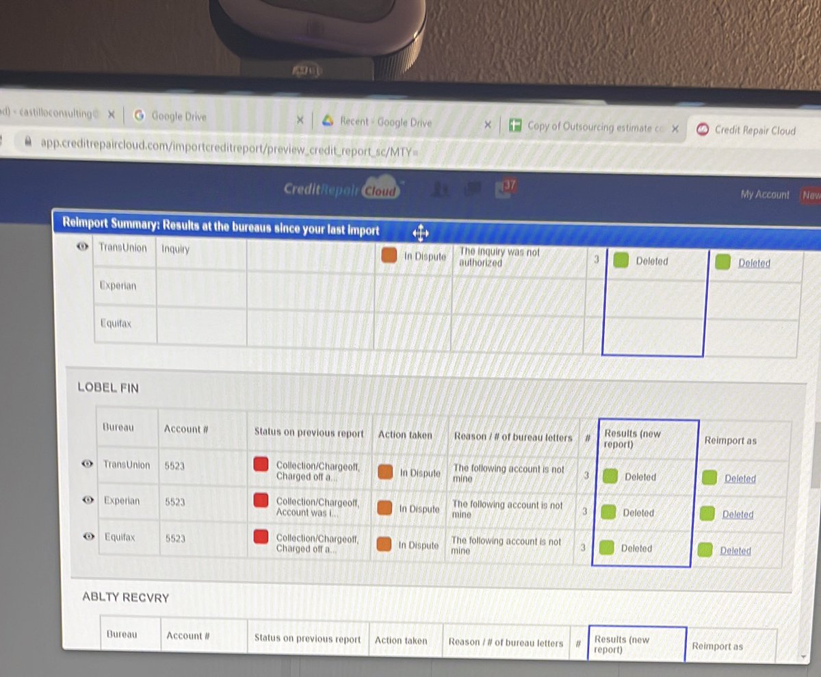Click 'Action taken' header in ABLTY RECVRY table
The image size is (821, 677).
(x=401, y=641)
